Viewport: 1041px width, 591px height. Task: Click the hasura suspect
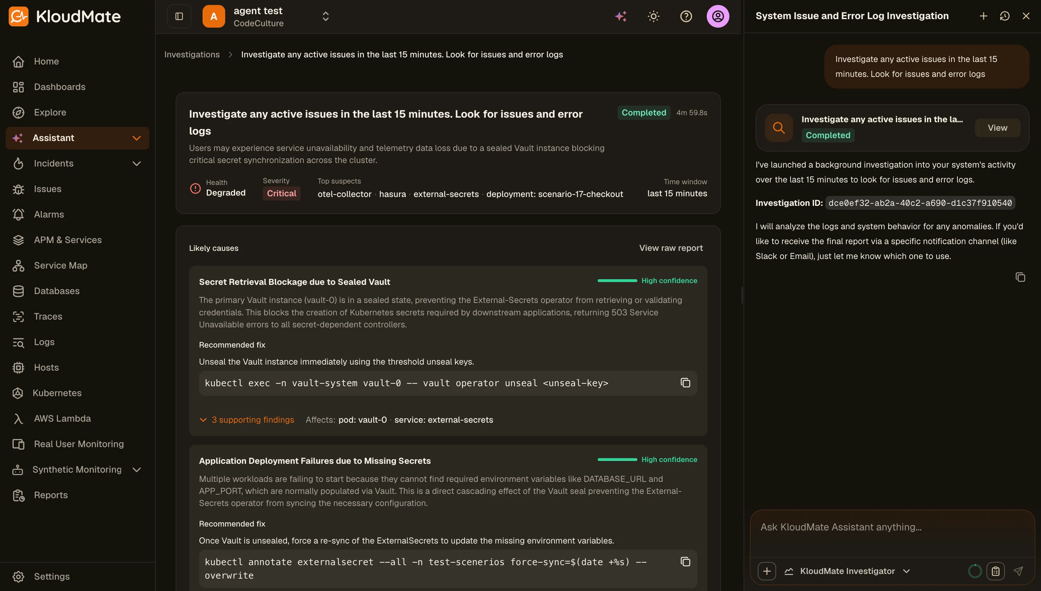(x=392, y=194)
